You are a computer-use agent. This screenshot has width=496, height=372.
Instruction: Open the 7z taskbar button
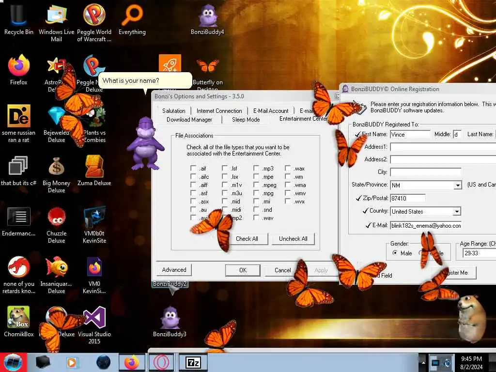pyautogui.click(x=193, y=362)
